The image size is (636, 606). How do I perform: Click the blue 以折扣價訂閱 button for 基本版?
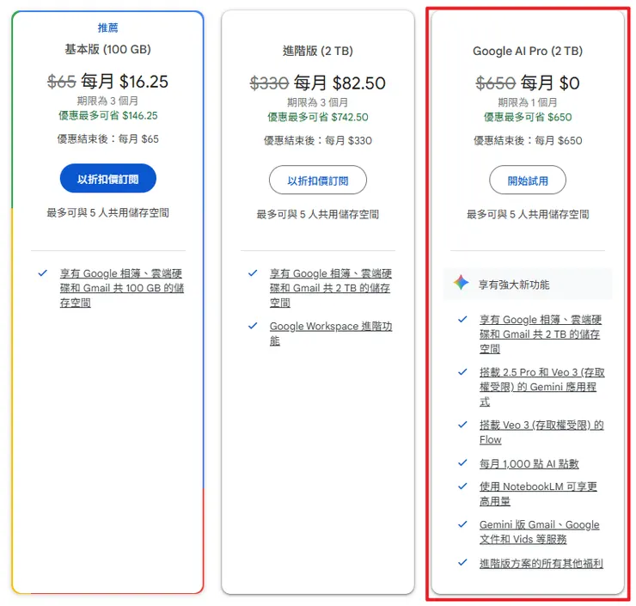108,179
